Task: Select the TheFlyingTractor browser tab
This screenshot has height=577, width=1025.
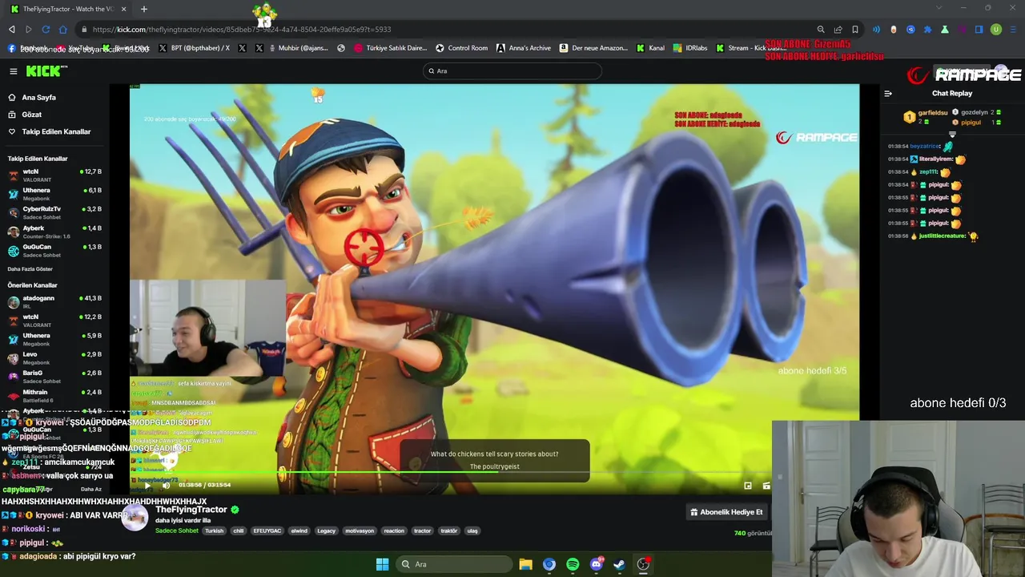Action: pos(67,9)
